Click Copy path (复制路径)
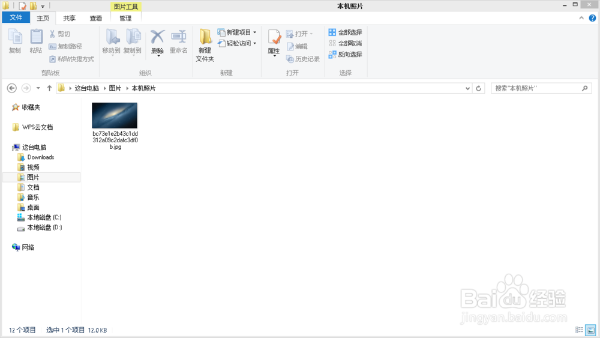The width and height of the screenshot is (600, 338). point(65,46)
